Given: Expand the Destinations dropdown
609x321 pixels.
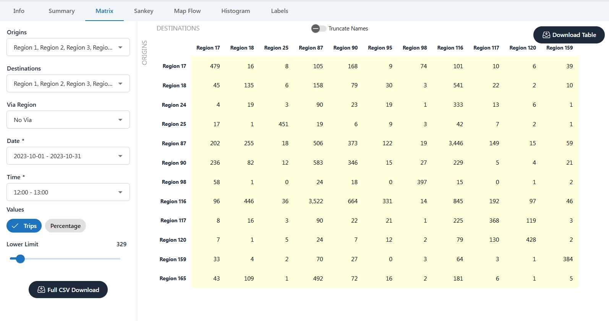Looking at the screenshot, I should click(68, 83).
